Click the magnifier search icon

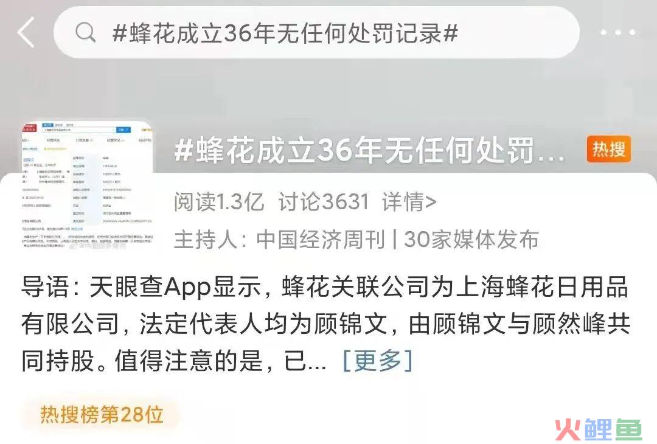coord(86,32)
